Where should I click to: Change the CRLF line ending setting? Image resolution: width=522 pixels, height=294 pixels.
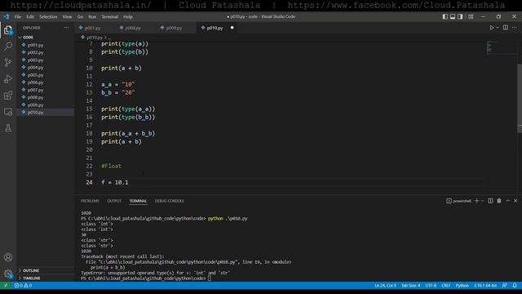pos(446,285)
